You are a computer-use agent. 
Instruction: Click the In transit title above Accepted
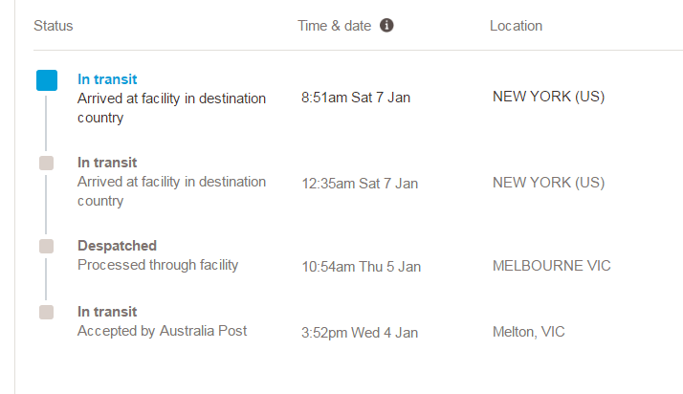pyautogui.click(x=107, y=312)
